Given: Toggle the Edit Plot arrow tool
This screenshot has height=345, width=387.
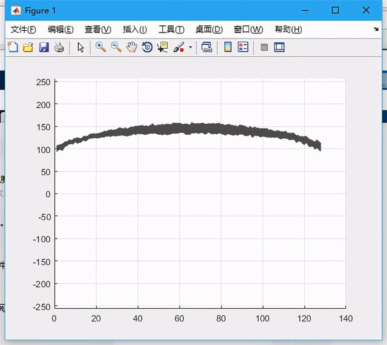Looking at the screenshot, I should pos(80,47).
